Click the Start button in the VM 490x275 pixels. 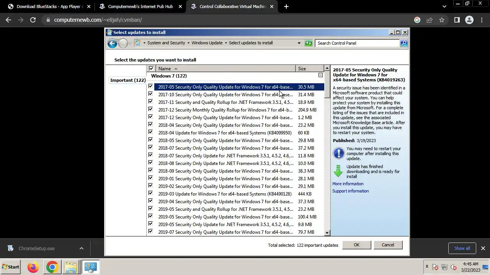11,267
